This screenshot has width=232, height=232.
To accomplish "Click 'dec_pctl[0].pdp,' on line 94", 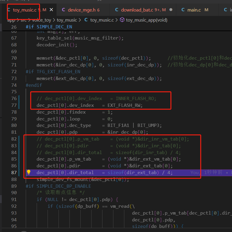I will (154, 220).
